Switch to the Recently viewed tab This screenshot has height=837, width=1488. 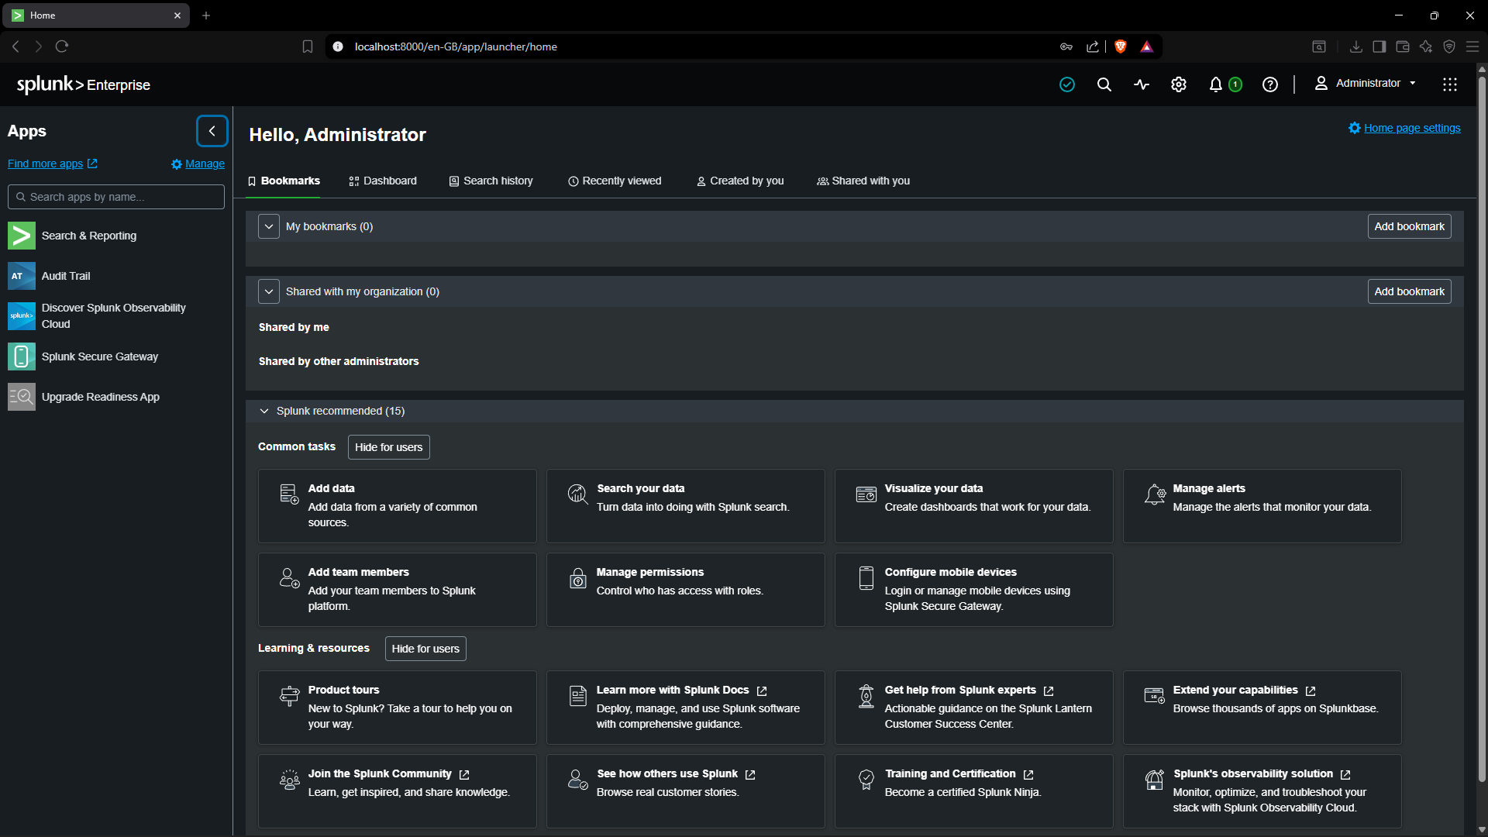(x=615, y=181)
